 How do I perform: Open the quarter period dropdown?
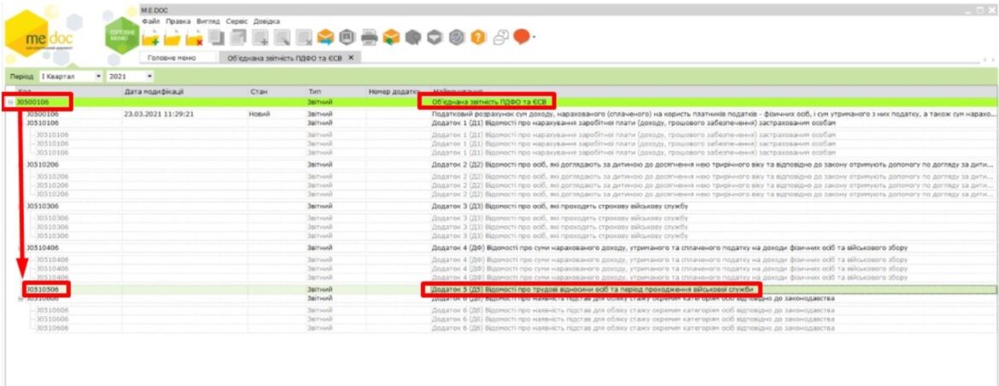(x=98, y=77)
